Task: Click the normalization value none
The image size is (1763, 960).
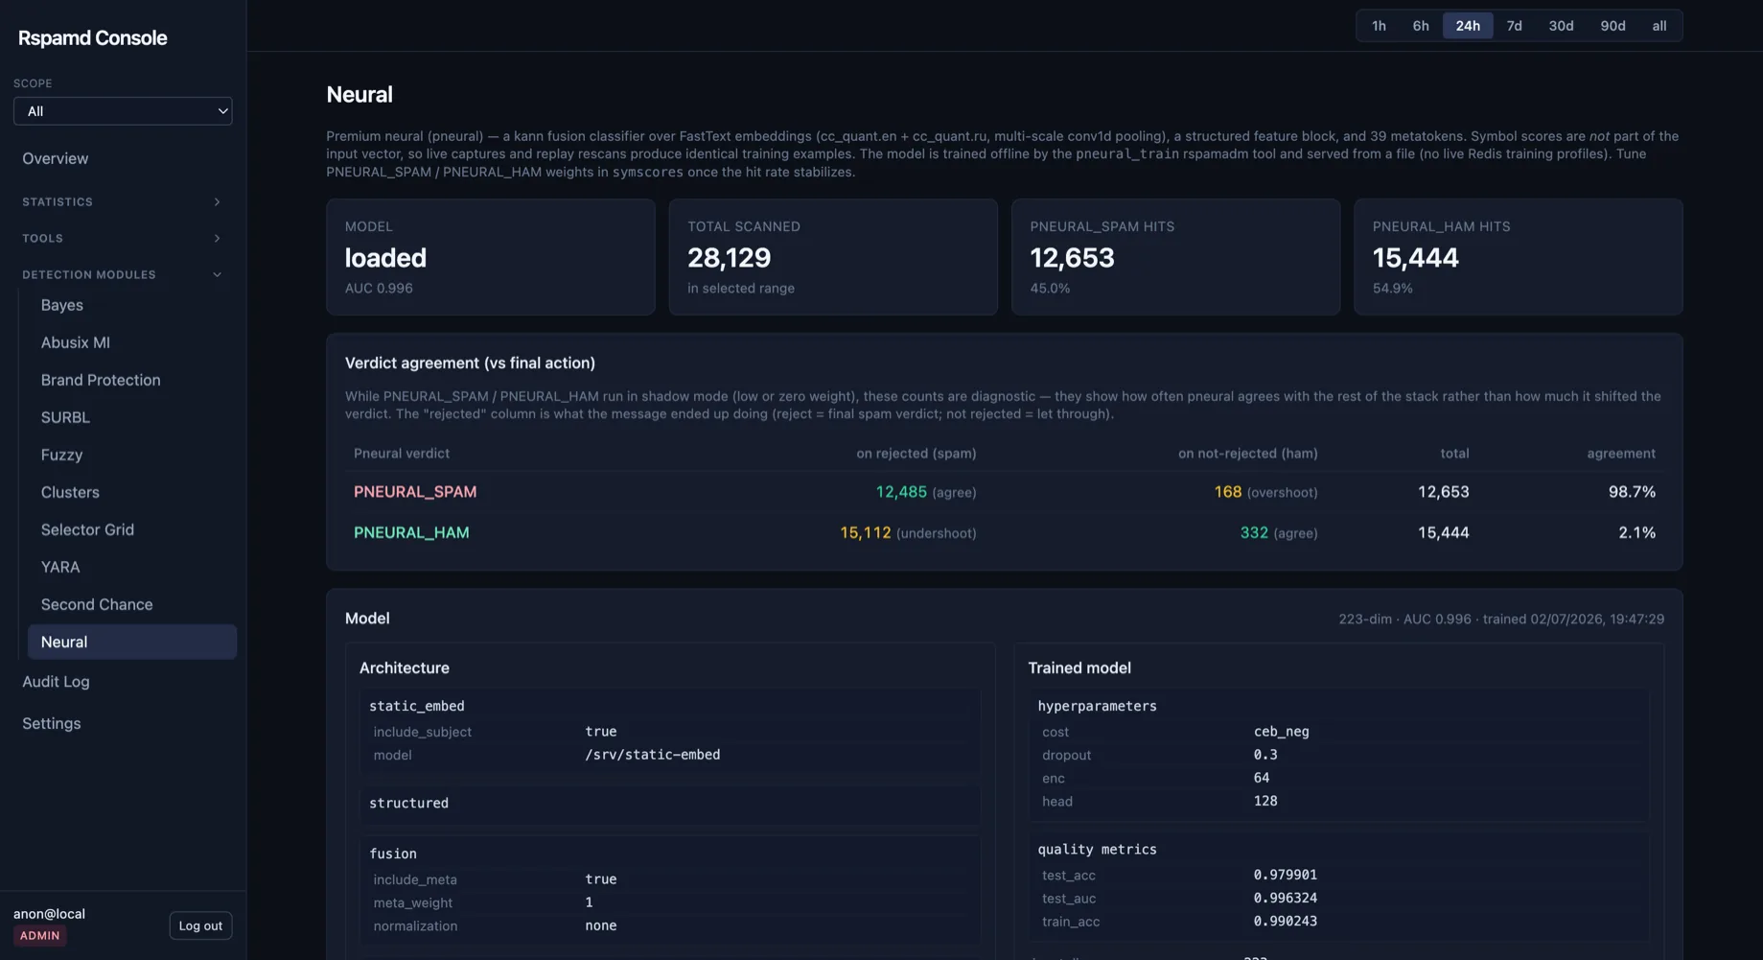Action: pos(601,926)
